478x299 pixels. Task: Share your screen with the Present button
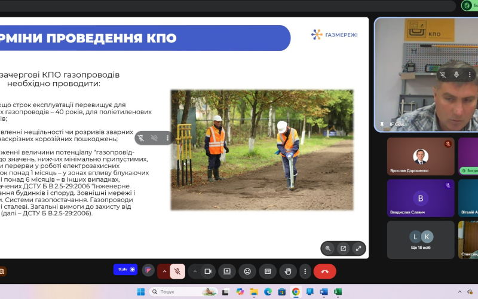[227, 271]
